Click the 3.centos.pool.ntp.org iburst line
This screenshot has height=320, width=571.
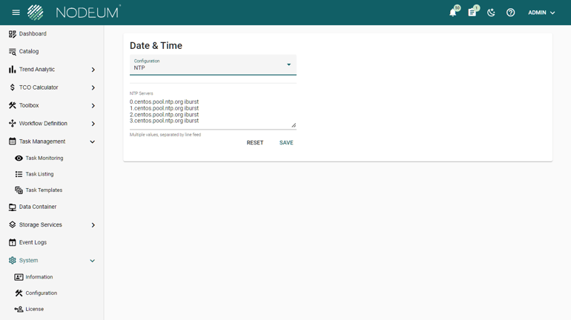[164, 121]
